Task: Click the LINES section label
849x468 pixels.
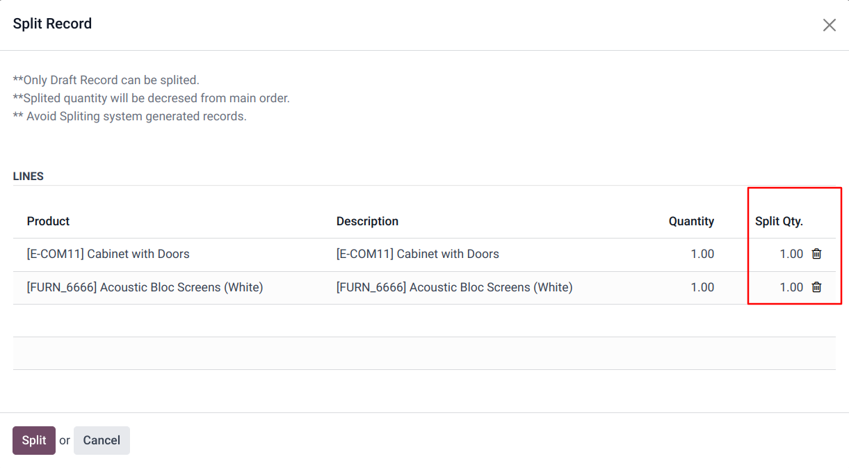Action: (29, 177)
